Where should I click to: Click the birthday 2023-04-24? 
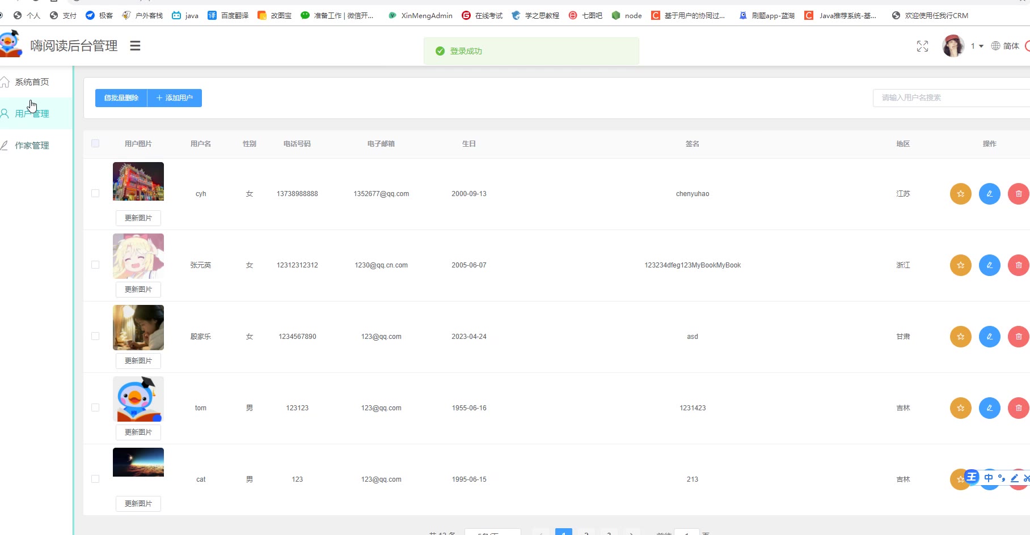[469, 337]
